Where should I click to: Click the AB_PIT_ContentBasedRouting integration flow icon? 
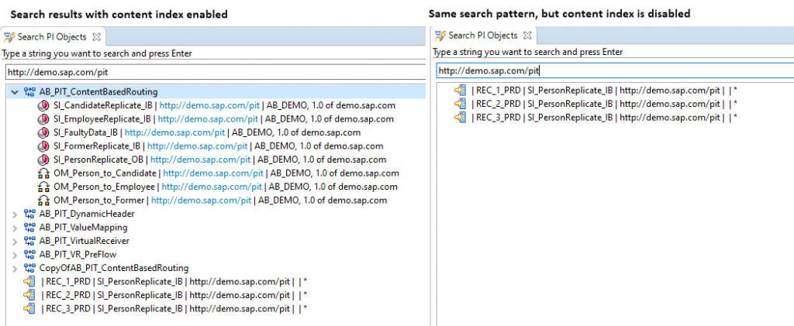point(30,92)
